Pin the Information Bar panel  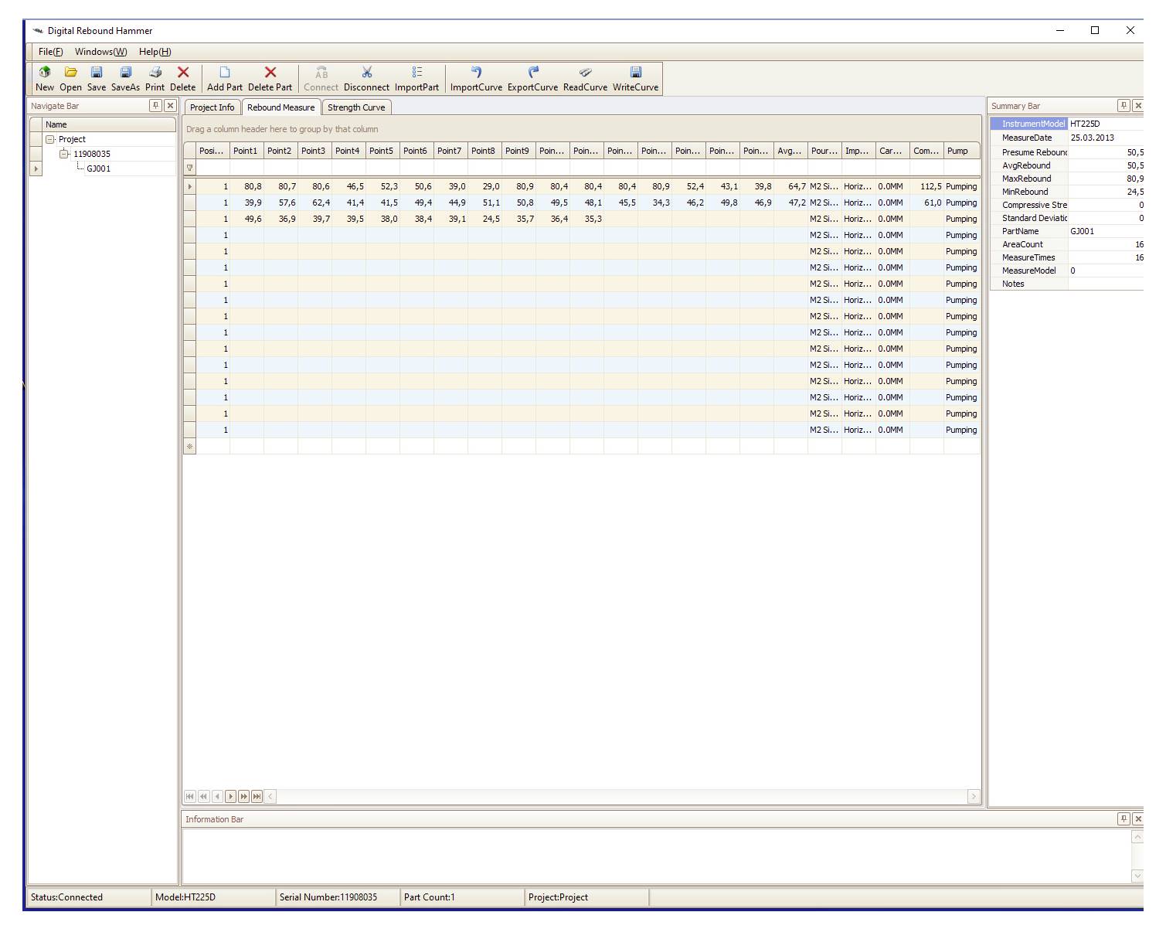[x=1124, y=818]
